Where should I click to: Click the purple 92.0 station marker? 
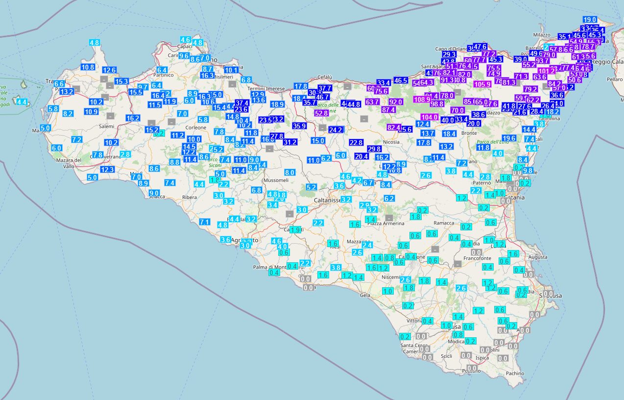(x=395, y=102)
